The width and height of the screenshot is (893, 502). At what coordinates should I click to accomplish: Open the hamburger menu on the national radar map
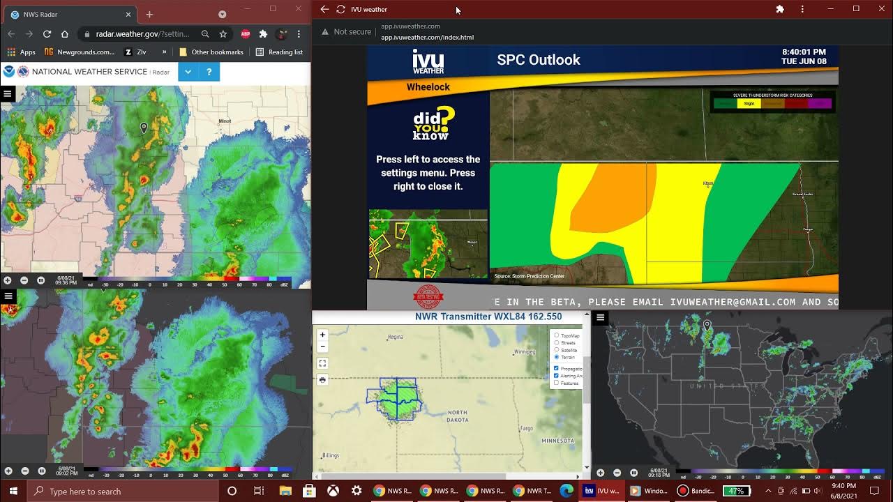(600, 318)
